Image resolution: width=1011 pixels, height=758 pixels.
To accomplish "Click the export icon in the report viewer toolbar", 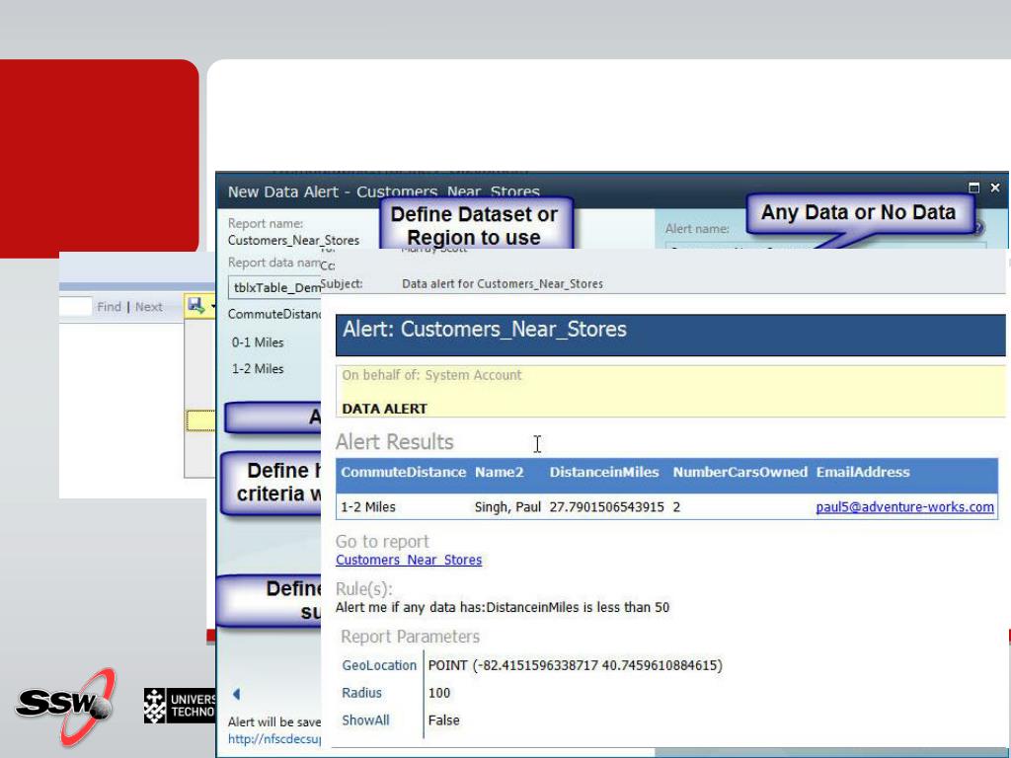I will 196,306.
